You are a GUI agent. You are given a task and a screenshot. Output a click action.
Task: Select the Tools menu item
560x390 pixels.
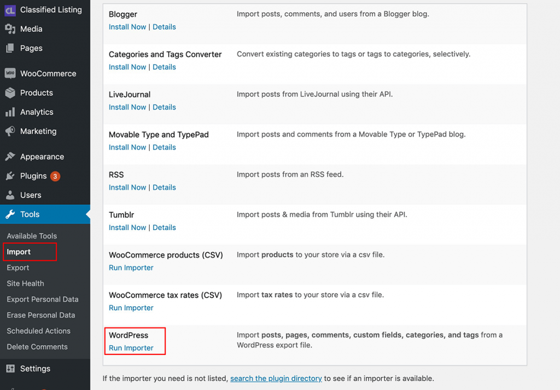[x=45, y=214]
